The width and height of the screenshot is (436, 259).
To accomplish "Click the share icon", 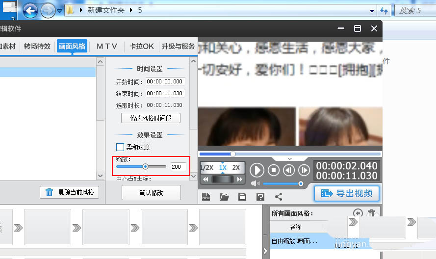I will [279, 197].
